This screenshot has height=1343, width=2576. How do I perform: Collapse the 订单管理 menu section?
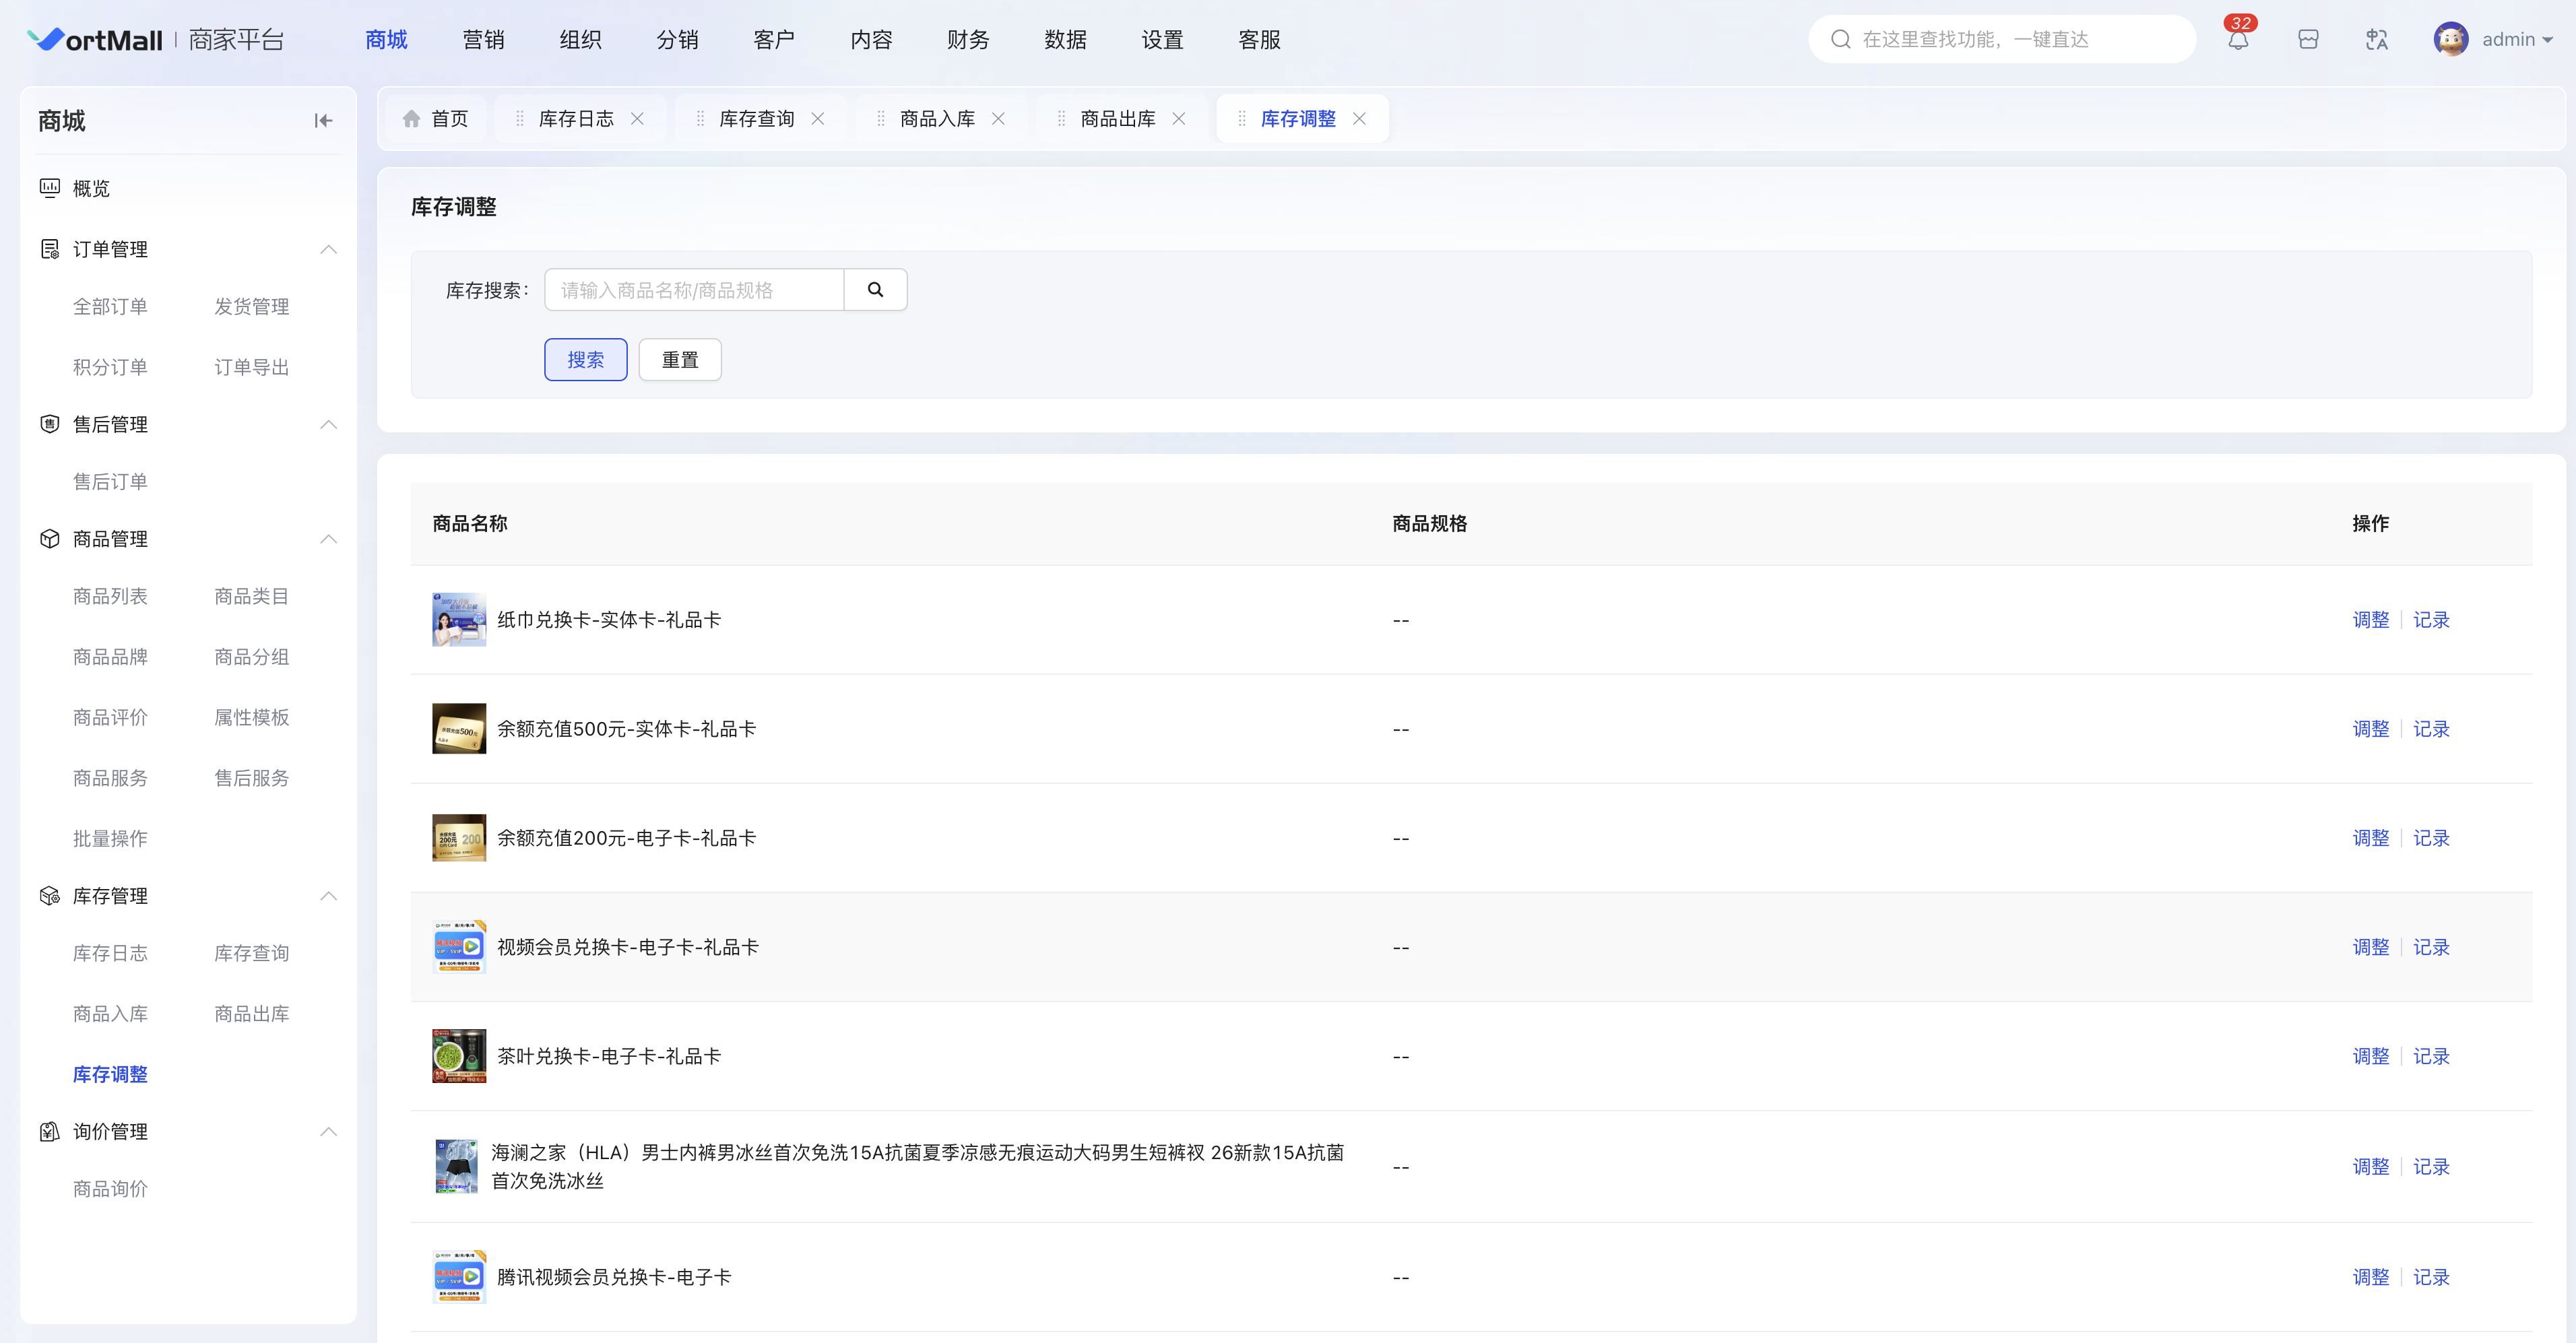pos(328,249)
